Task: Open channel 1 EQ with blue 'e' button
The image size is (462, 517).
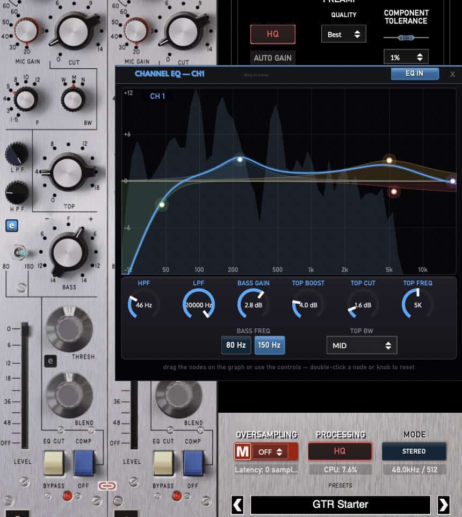Action: 12,226
